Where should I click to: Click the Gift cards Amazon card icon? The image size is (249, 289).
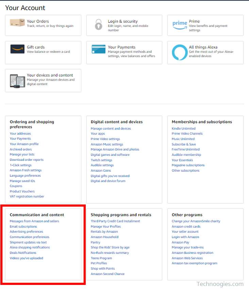[17, 49]
